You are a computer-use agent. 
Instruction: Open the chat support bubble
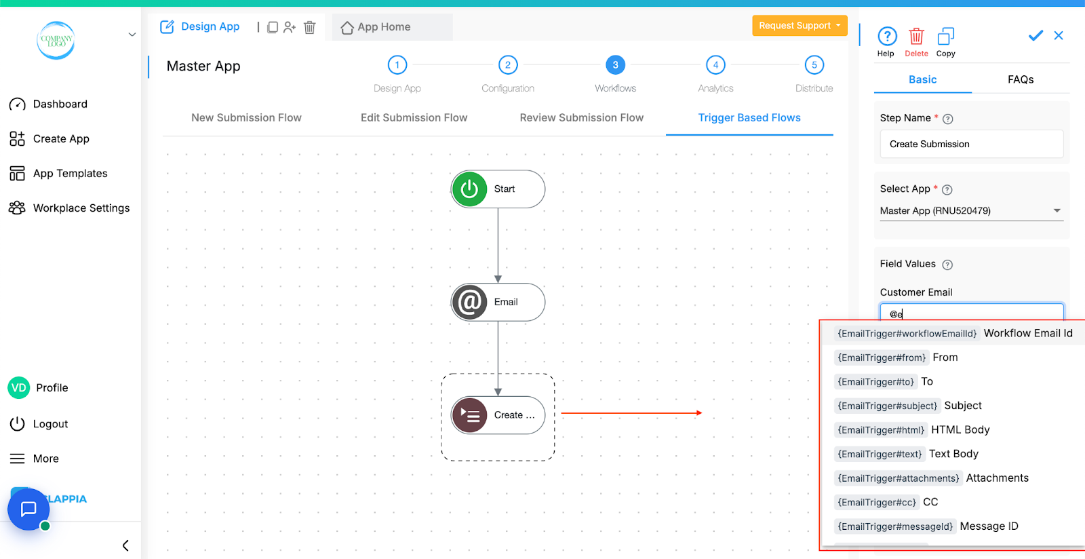tap(28, 509)
